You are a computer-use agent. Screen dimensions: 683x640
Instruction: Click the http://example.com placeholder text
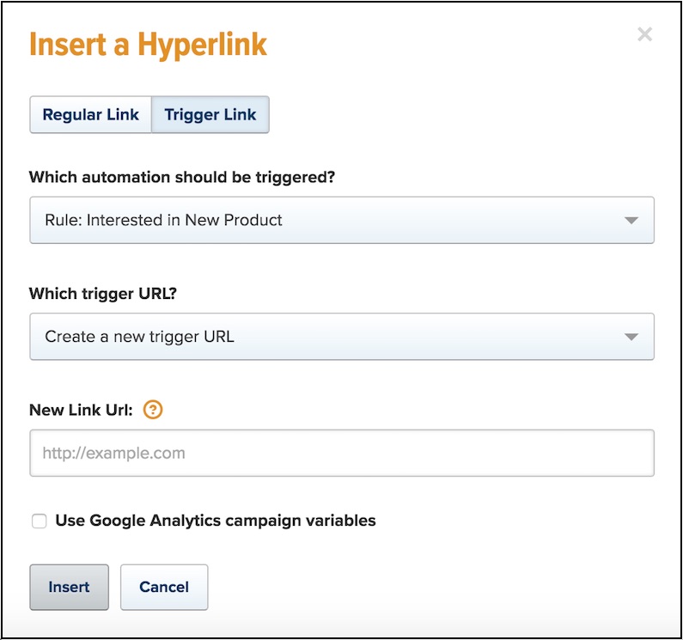point(113,453)
